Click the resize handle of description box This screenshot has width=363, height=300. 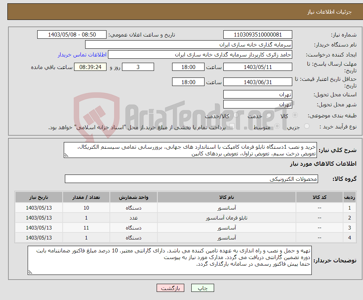(66, 155)
